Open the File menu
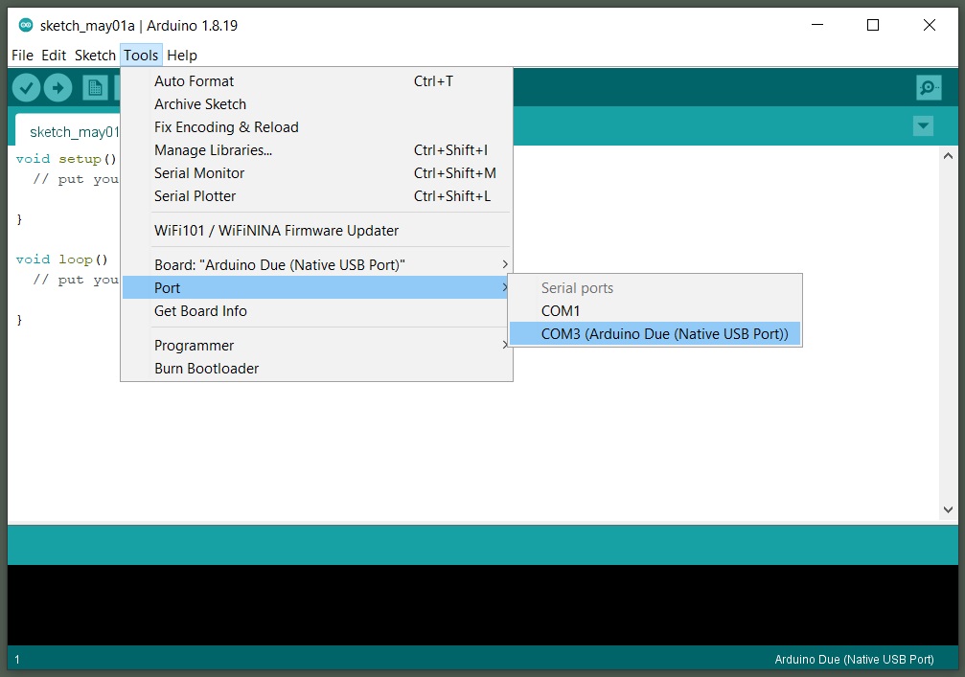 pyautogui.click(x=22, y=56)
